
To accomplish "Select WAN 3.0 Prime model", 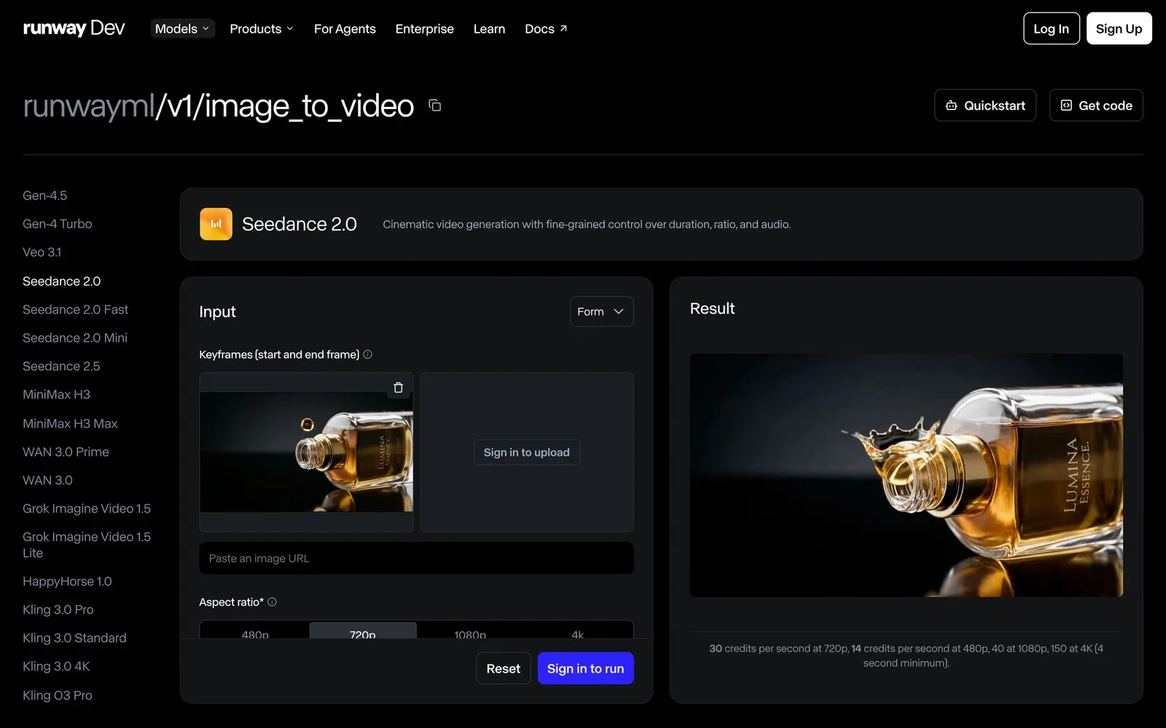I will pyautogui.click(x=66, y=451).
